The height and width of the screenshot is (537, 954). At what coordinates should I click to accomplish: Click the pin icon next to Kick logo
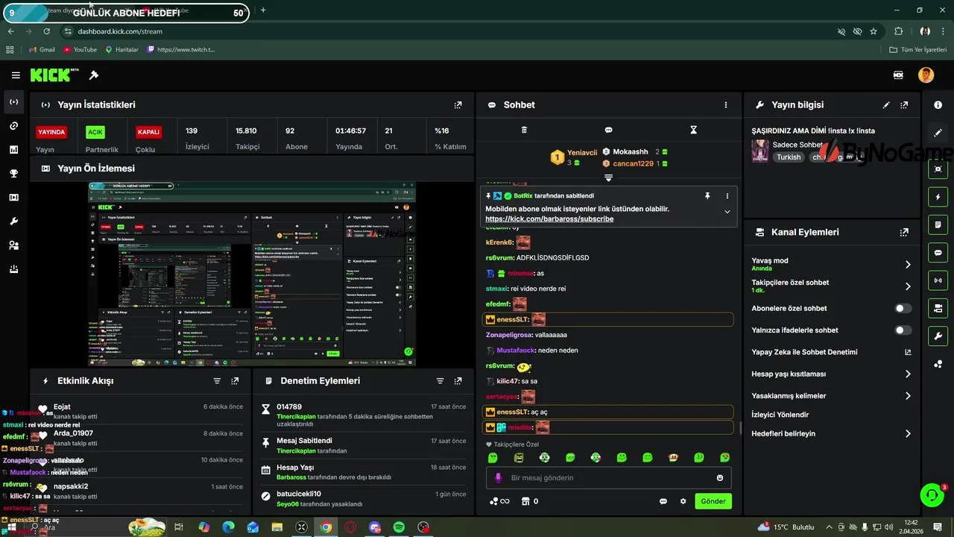point(94,75)
